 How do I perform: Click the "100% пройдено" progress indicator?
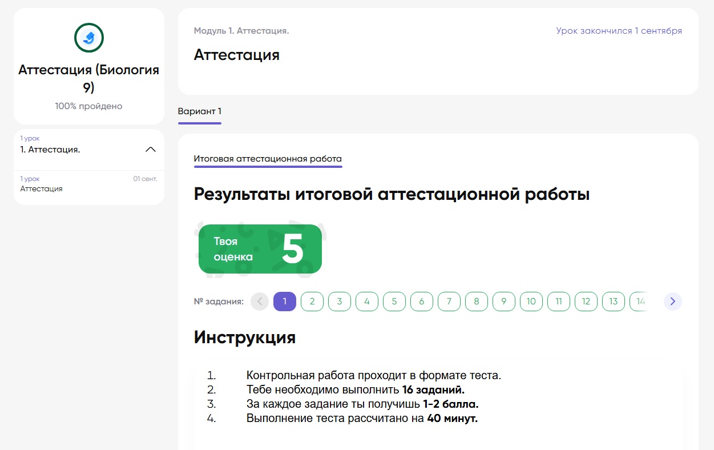[x=88, y=106]
